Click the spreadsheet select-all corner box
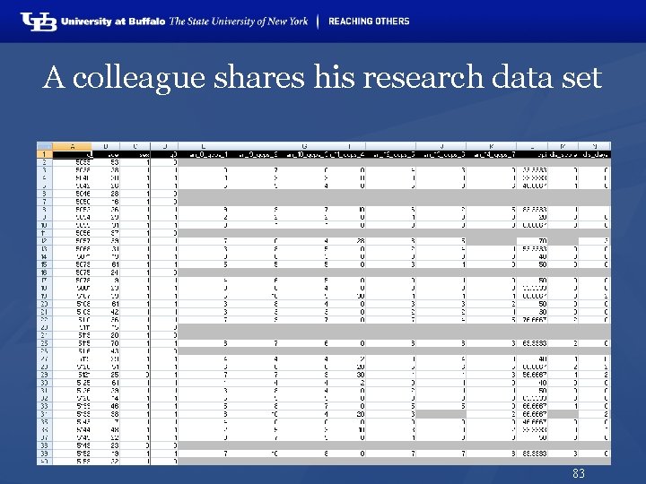The height and width of the screenshot is (484, 646). click(x=45, y=146)
